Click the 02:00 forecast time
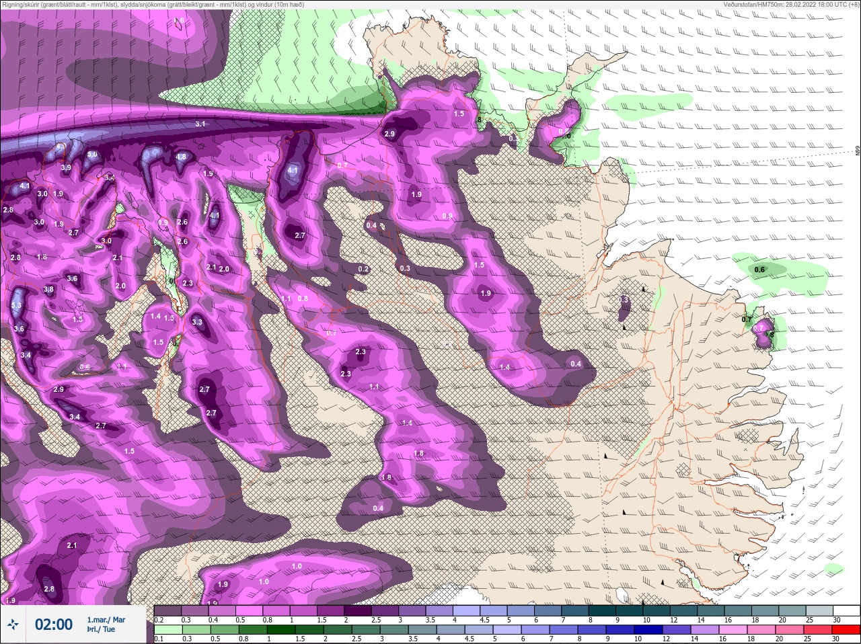Viewport: 861px width, 644px height. [x=54, y=625]
